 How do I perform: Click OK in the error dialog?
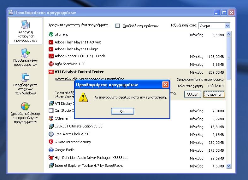click(x=122, y=111)
